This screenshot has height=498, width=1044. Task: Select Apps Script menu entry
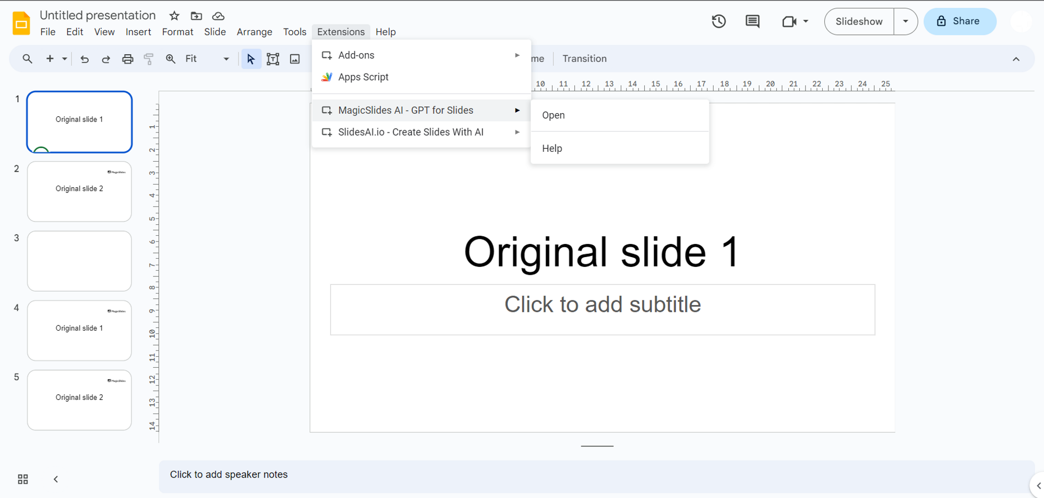[363, 77]
